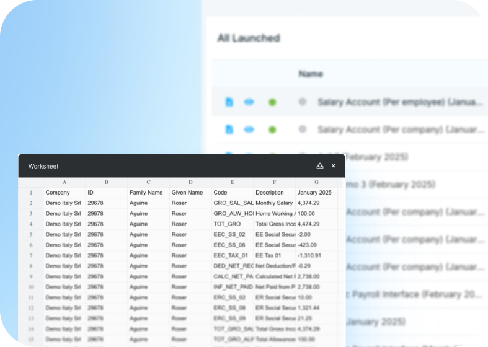Select the 4,474.29 total gross value
Viewport: 488px width, 347px height.
point(316,224)
